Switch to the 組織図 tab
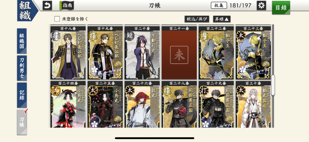The image size is (309, 142). point(22,41)
